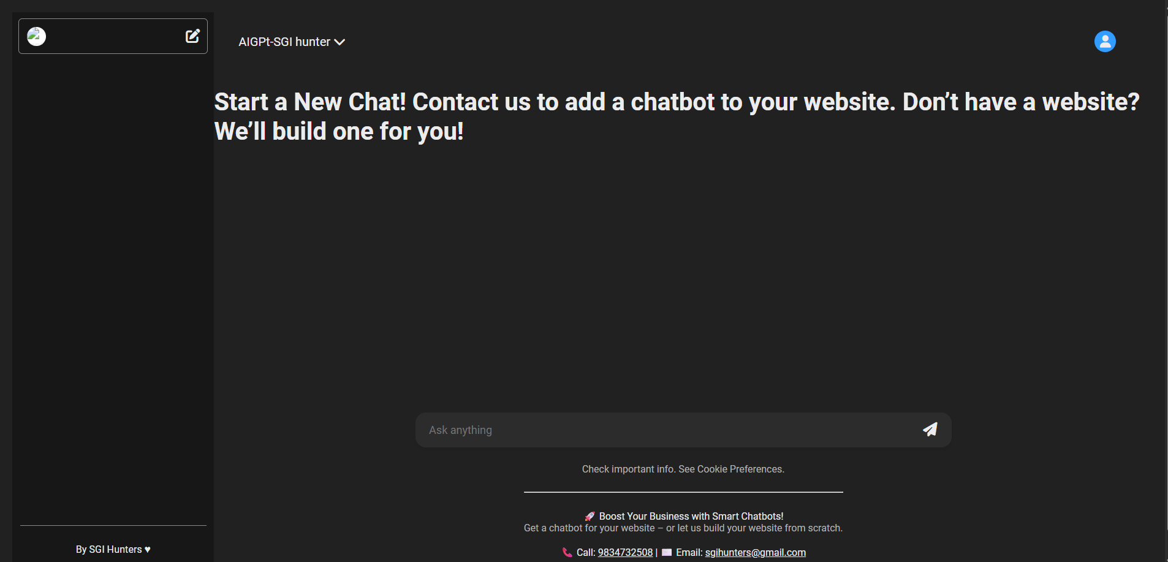Click the rocket emoji before Boost Your Business
Viewport: 1168px width, 562px height.
[x=590, y=517]
